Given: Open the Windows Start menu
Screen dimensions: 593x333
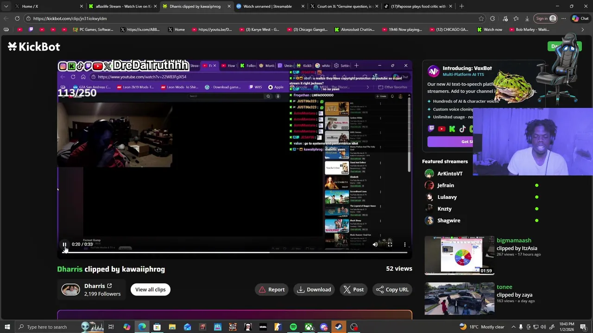Looking at the screenshot, I should (x=7, y=327).
